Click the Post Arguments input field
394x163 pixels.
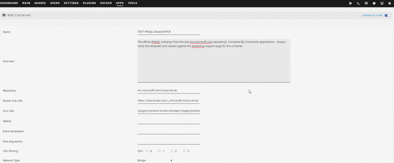(x=169, y=141)
